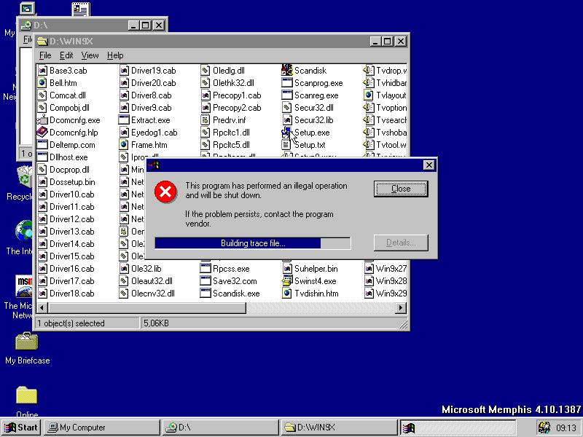Screen dimensions: 583x437
Task: Select the Driver19.cab file name
Action: [154, 71]
